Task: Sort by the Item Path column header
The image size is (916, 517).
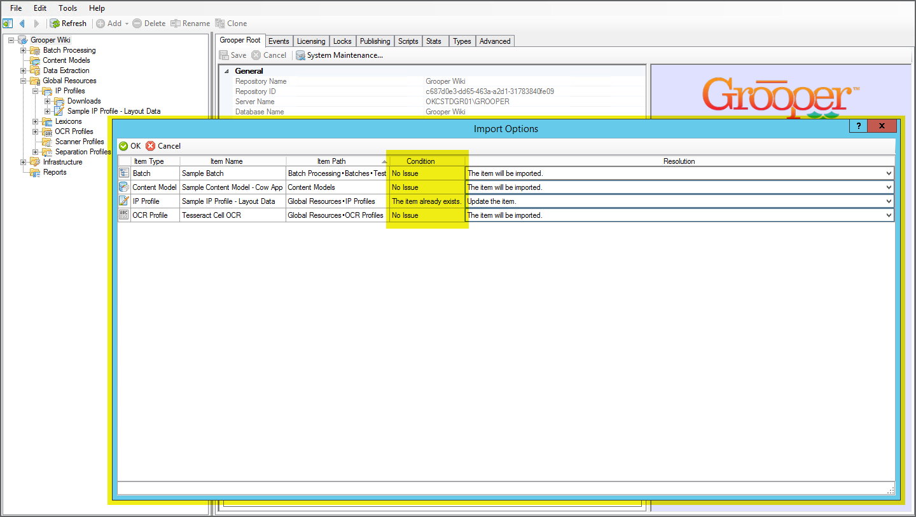Action: click(x=337, y=161)
